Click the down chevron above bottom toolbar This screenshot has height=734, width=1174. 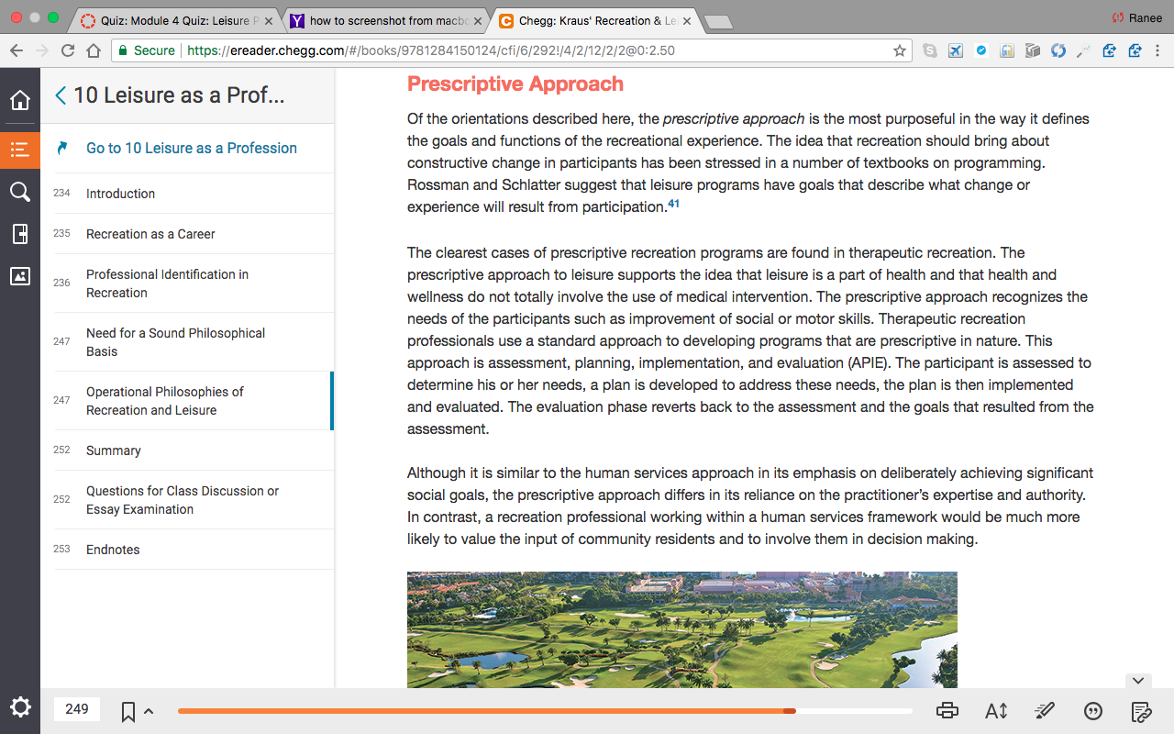point(1137,681)
